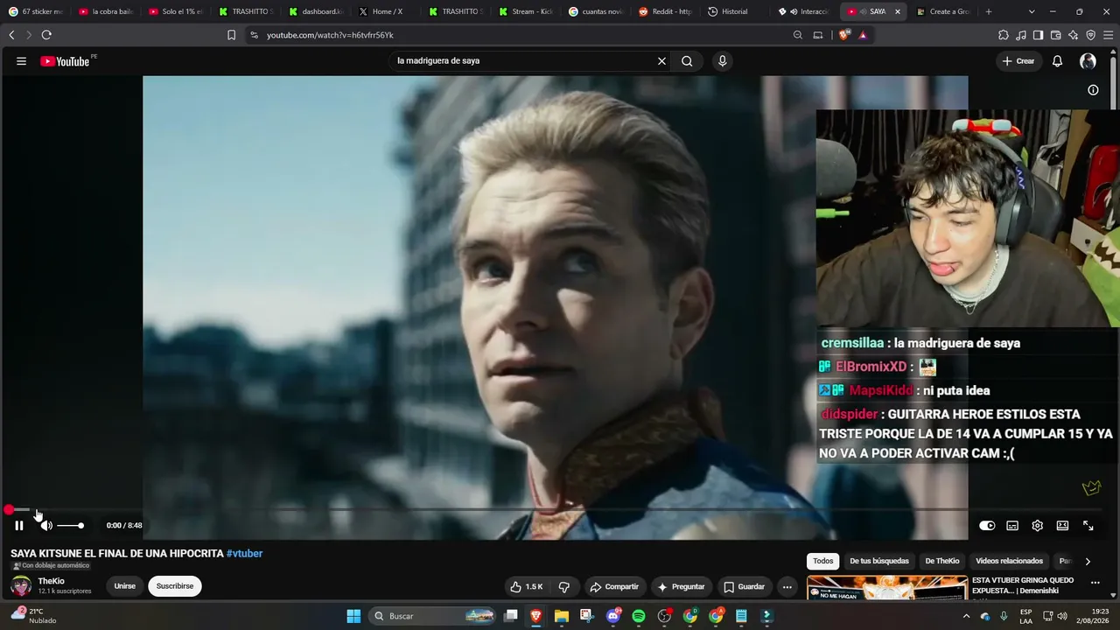Reload the page in the browser

coord(46,35)
